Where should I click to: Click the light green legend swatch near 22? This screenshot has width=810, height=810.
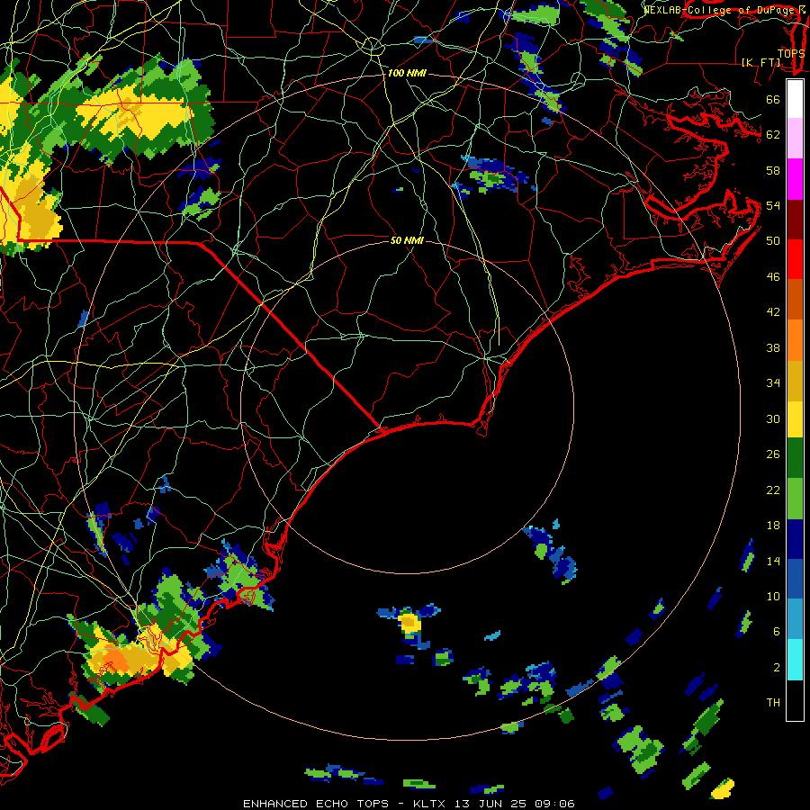(795, 499)
